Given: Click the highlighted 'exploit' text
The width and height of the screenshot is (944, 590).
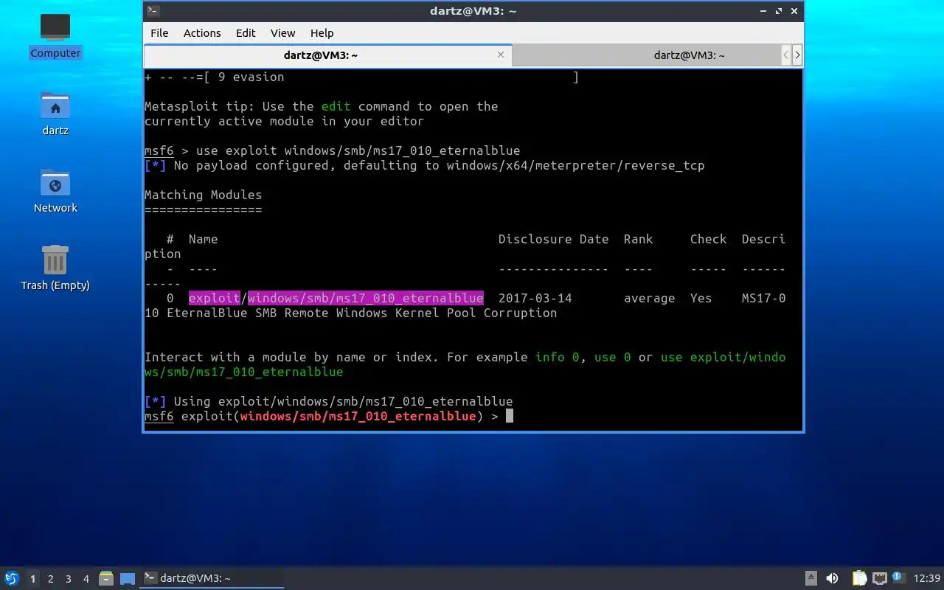Looking at the screenshot, I should pos(215,298).
